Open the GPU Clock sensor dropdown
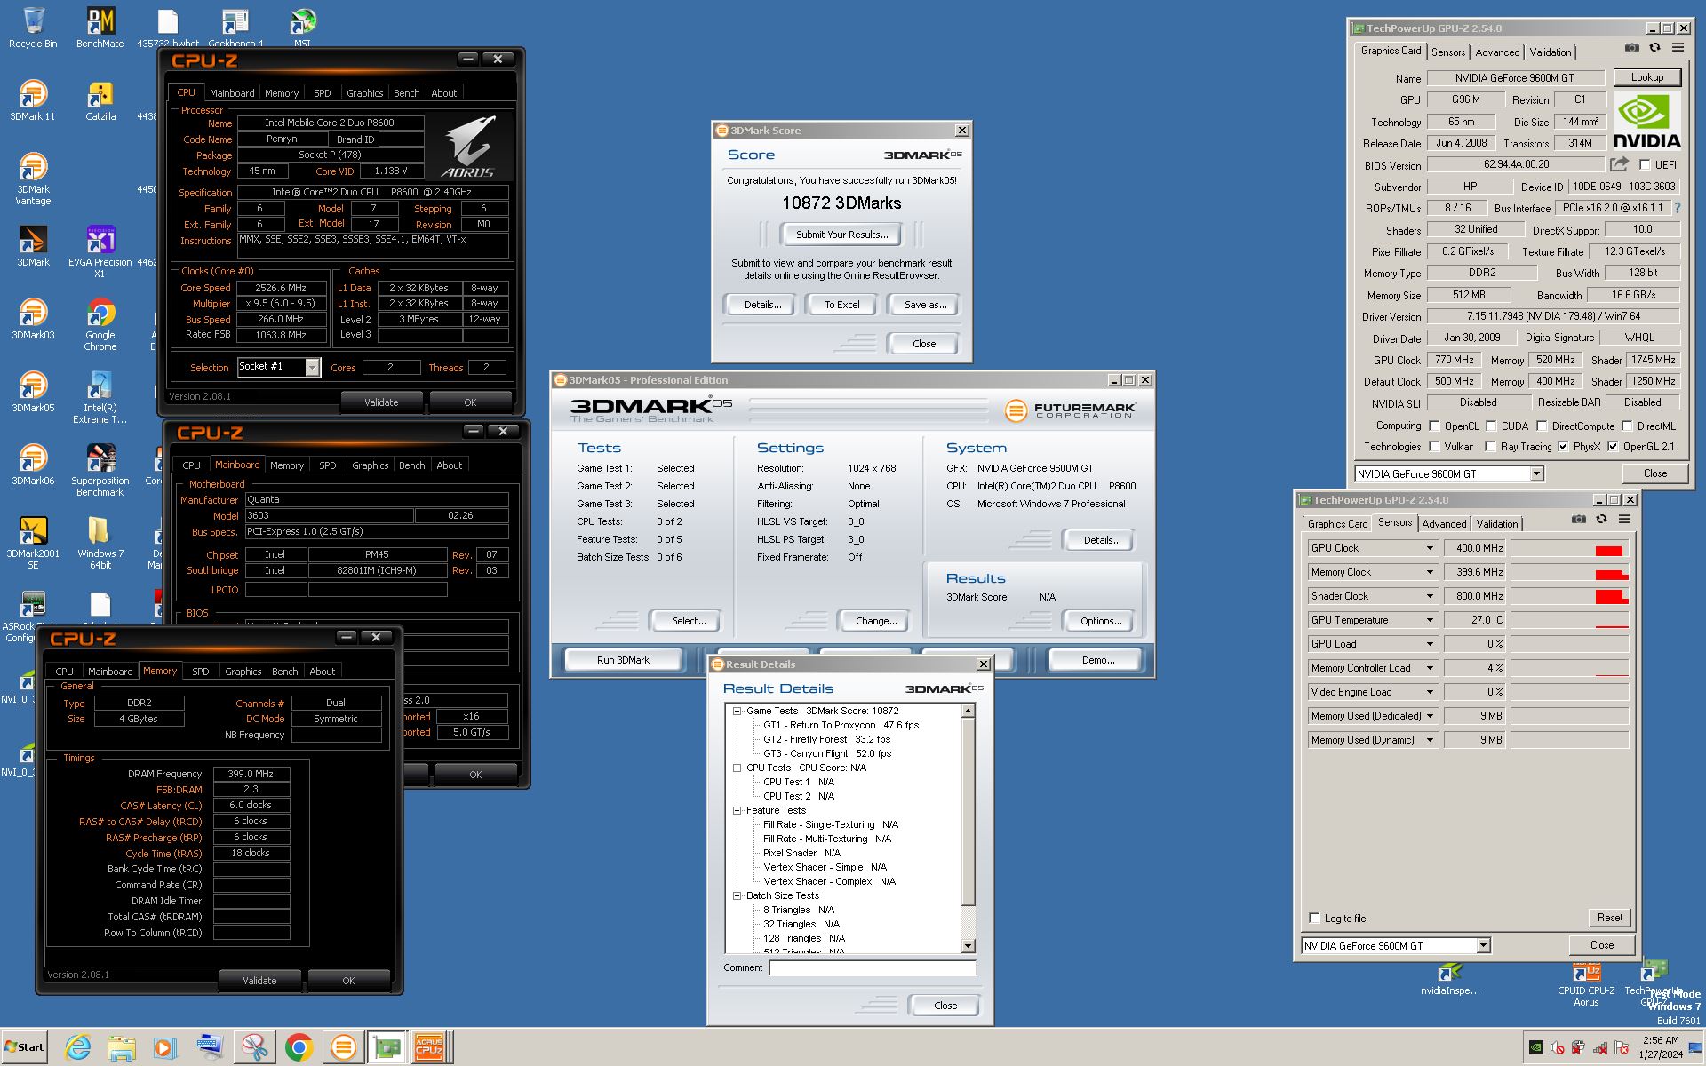This screenshot has width=1706, height=1066. pyautogui.click(x=1430, y=548)
